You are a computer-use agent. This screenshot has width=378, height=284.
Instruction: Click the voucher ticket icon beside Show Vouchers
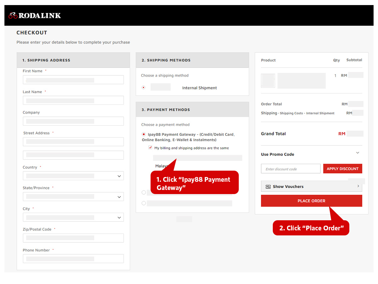tap(269, 186)
